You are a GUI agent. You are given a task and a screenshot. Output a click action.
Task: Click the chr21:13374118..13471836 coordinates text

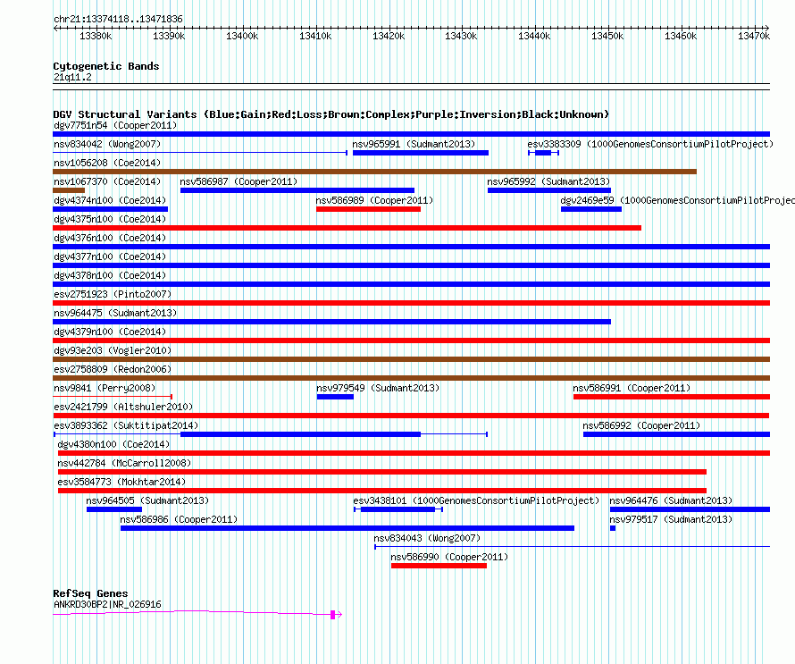point(118,19)
